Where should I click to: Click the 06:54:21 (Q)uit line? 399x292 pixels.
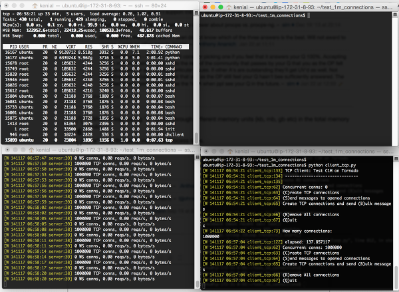[249, 220]
